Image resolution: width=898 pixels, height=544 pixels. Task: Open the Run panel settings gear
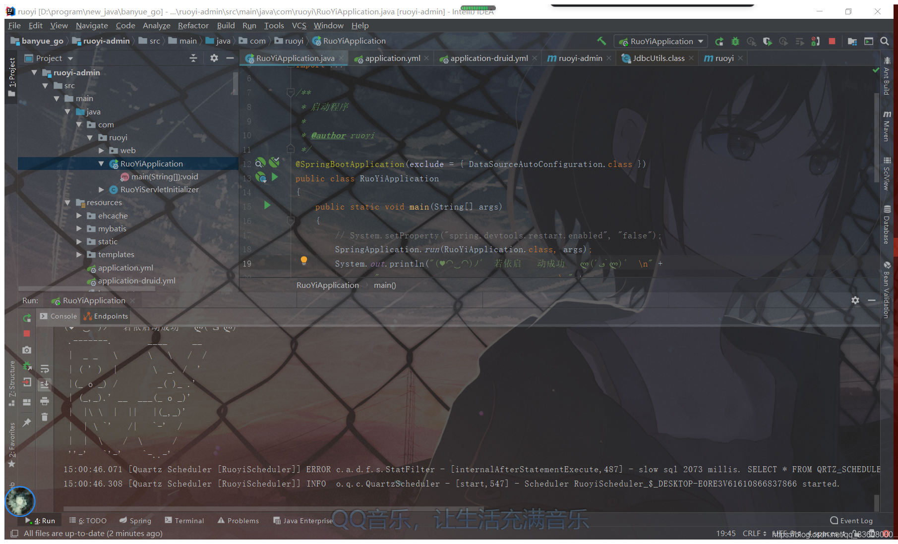point(855,300)
